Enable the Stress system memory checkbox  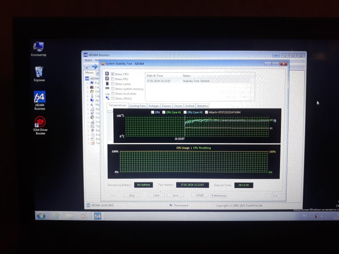[x=113, y=89]
